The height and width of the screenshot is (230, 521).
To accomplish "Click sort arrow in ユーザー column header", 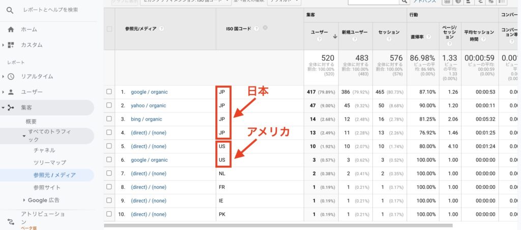I will tap(335, 37).
